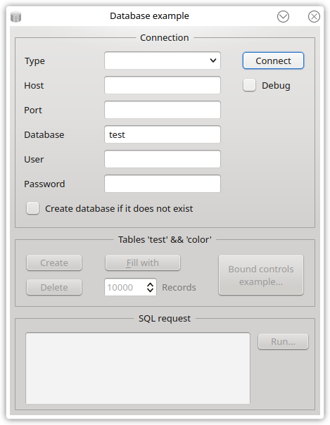The image size is (330, 425).
Task: Click the window shade chevron button
Action: [283, 16]
